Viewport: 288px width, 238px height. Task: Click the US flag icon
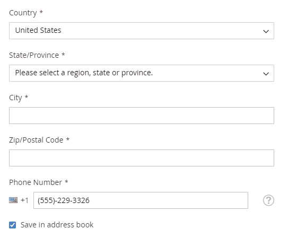[x=13, y=200]
